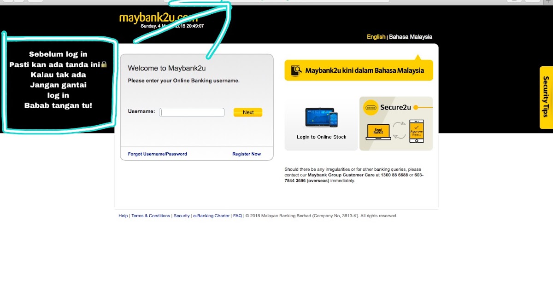Open Forgot Username/Password link
Screen dimensions: 553x290
click(x=158, y=154)
